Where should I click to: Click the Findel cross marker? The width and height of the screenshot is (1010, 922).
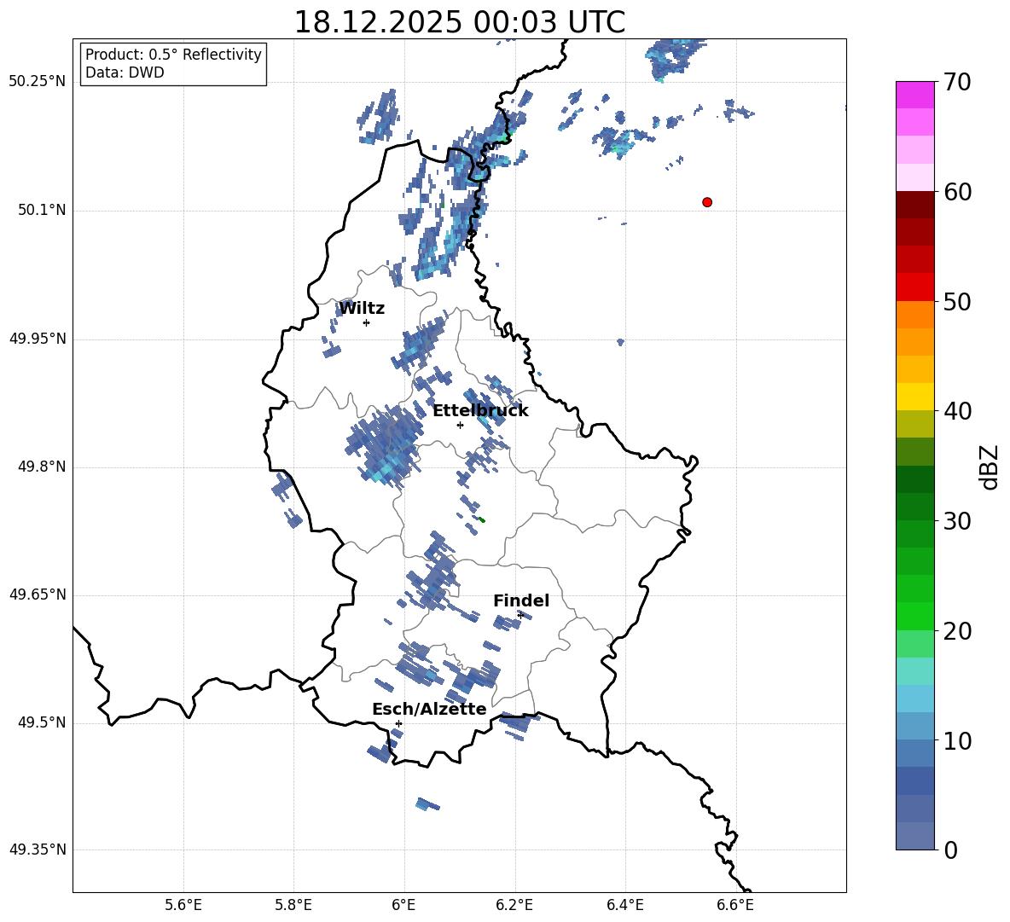pyautogui.click(x=520, y=616)
